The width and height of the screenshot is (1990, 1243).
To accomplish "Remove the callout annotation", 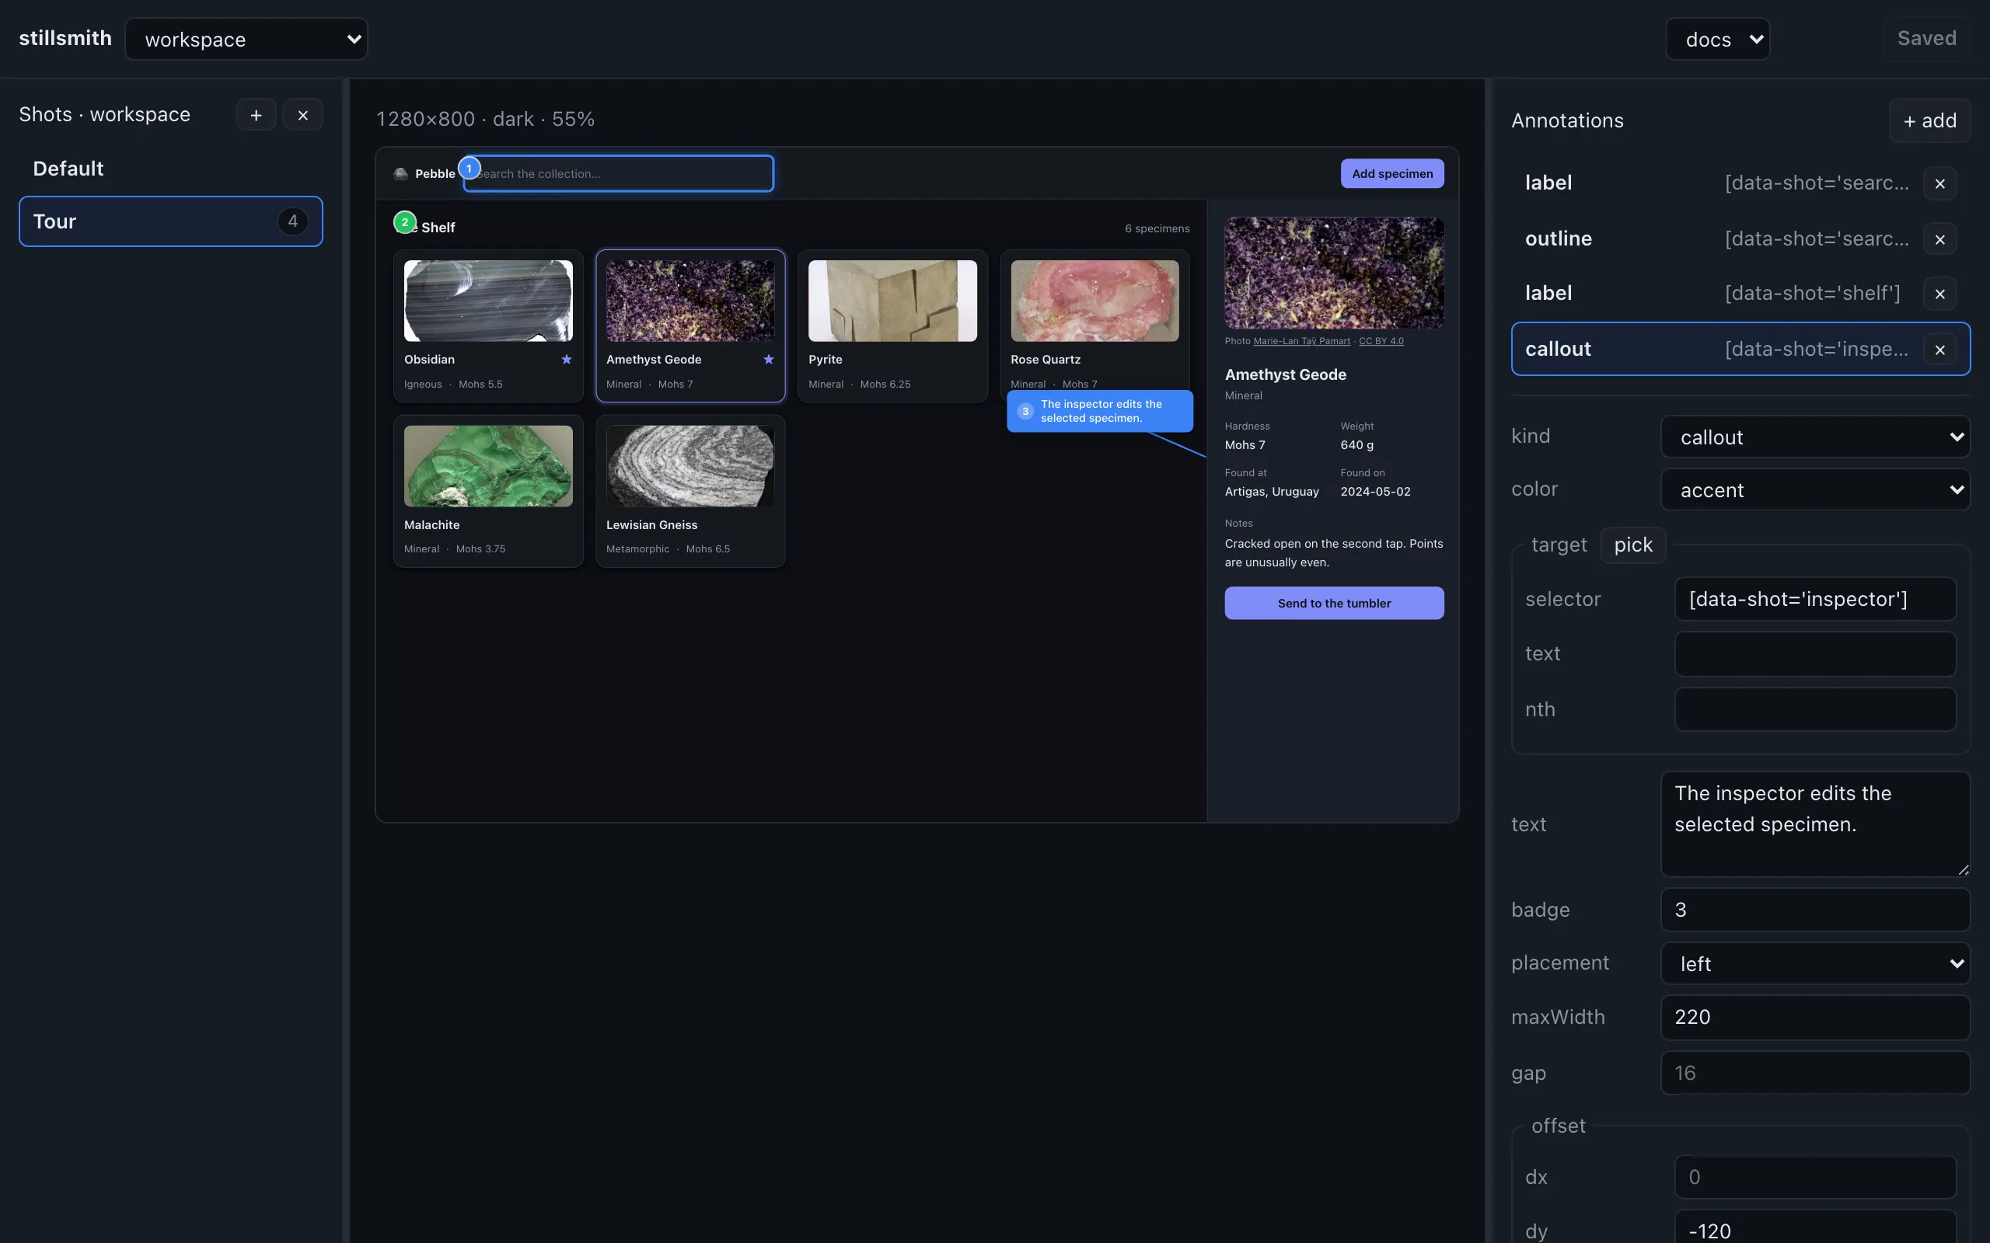I will pos(1939,350).
